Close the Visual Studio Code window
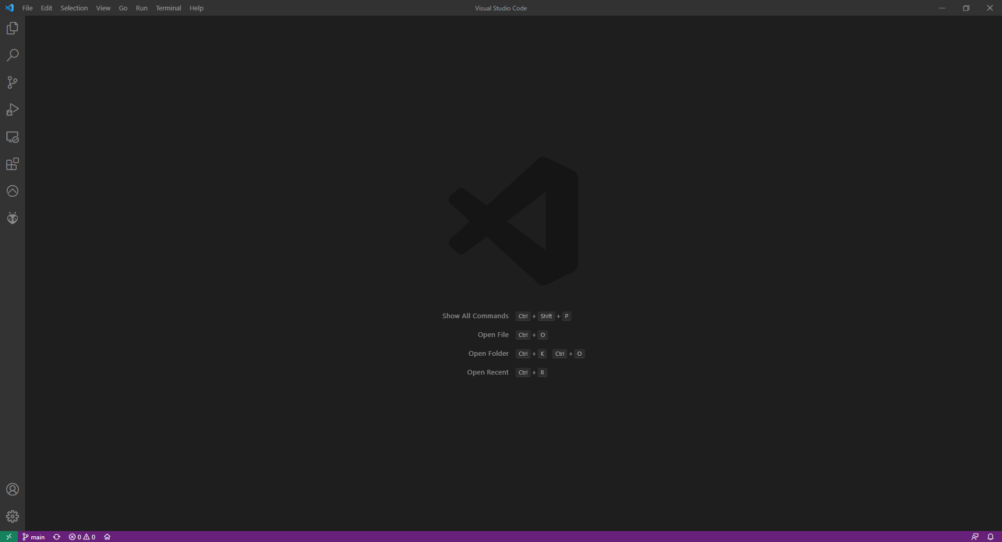 pyautogui.click(x=990, y=8)
